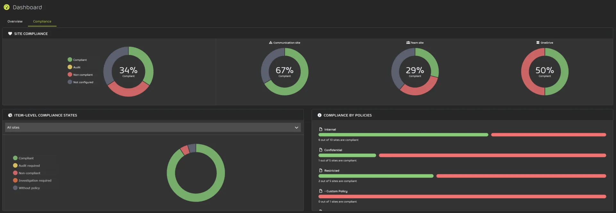Click the chevron arrow of the sites selector
The width and height of the screenshot is (616, 213).
click(x=296, y=128)
